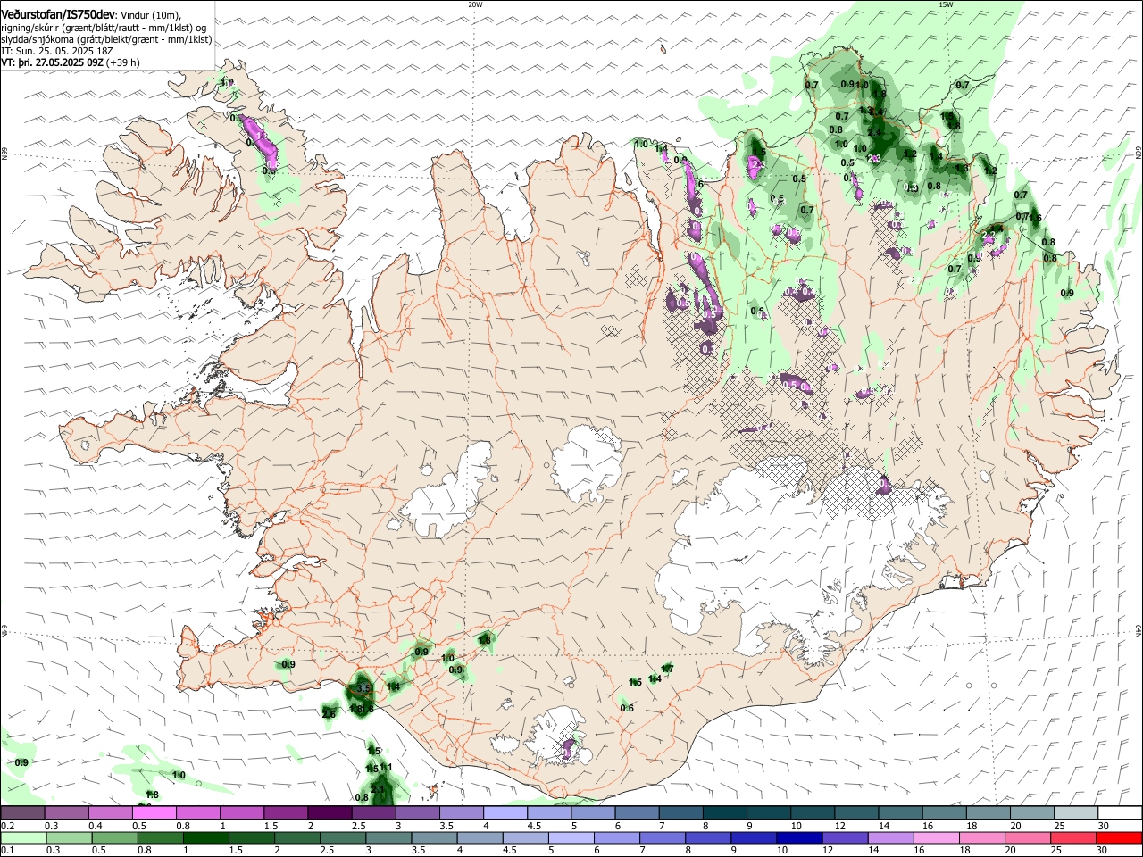
Task: Select the palest green 0.1 swatch, lower legend
Action: pos(23,837)
